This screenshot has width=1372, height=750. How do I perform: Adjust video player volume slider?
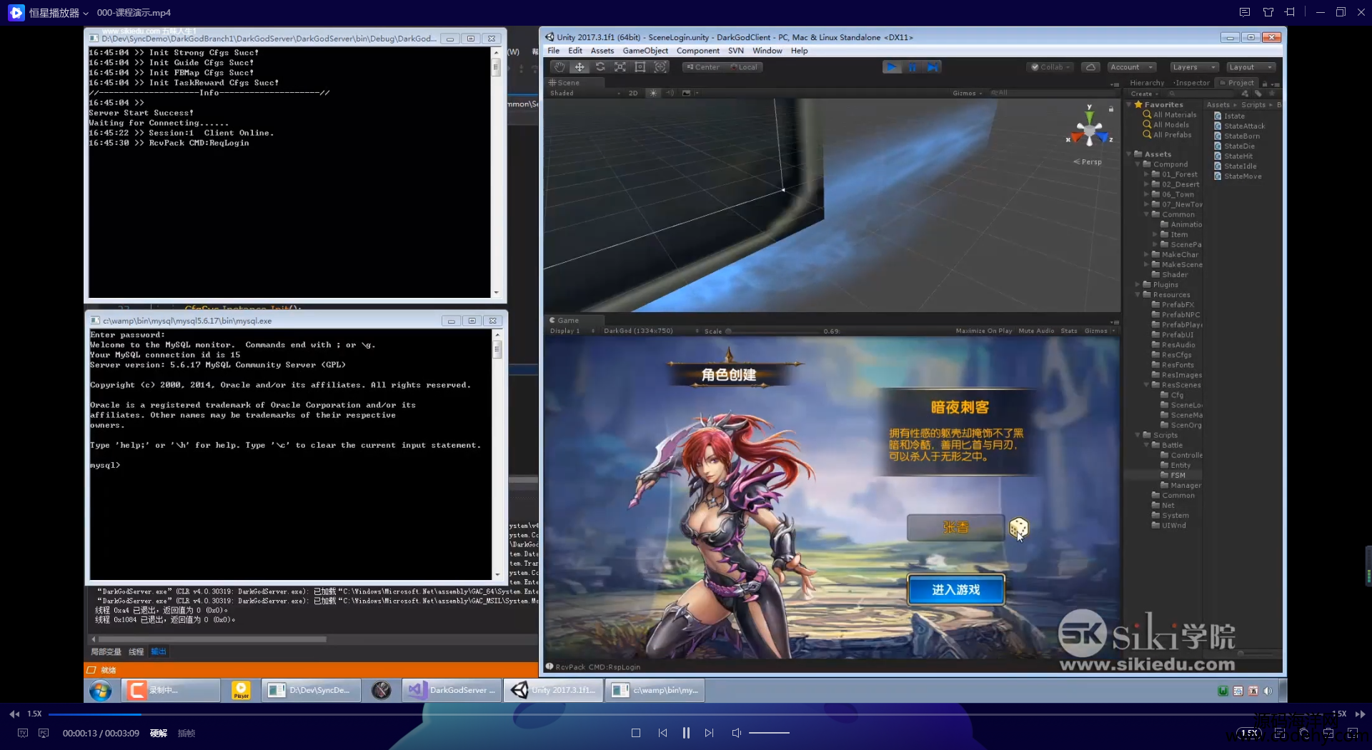click(769, 733)
